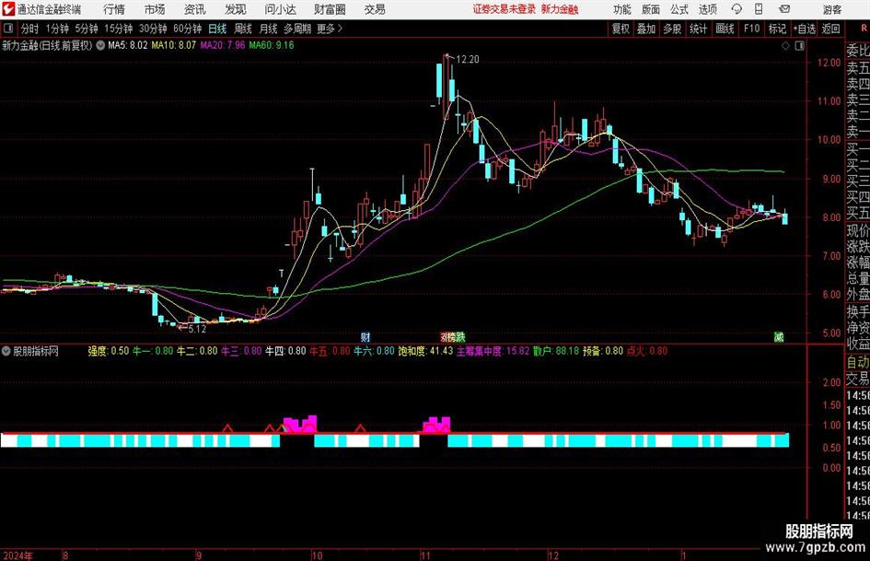Click the MA10: 8.07 value label
The width and height of the screenshot is (870, 561).
(x=174, y=45)
